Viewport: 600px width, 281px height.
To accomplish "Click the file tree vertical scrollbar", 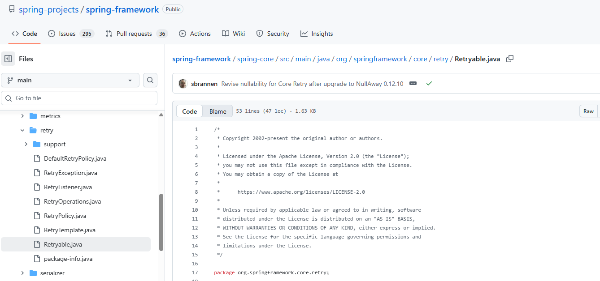I will click(161, 222).
